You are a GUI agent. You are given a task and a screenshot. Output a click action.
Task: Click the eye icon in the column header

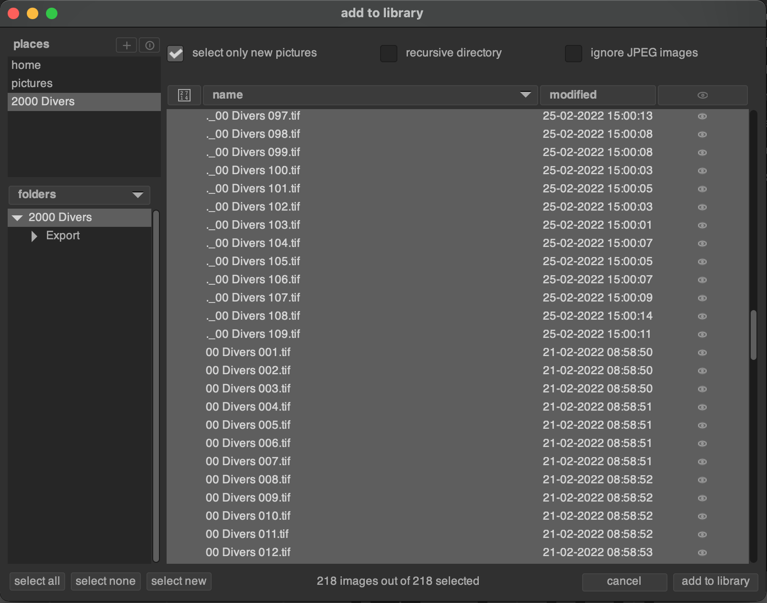702,95
